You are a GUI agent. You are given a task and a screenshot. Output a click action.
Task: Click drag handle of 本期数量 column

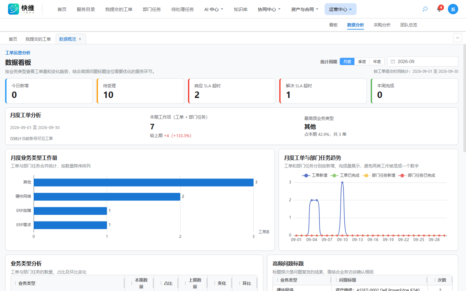coord(131,283)
